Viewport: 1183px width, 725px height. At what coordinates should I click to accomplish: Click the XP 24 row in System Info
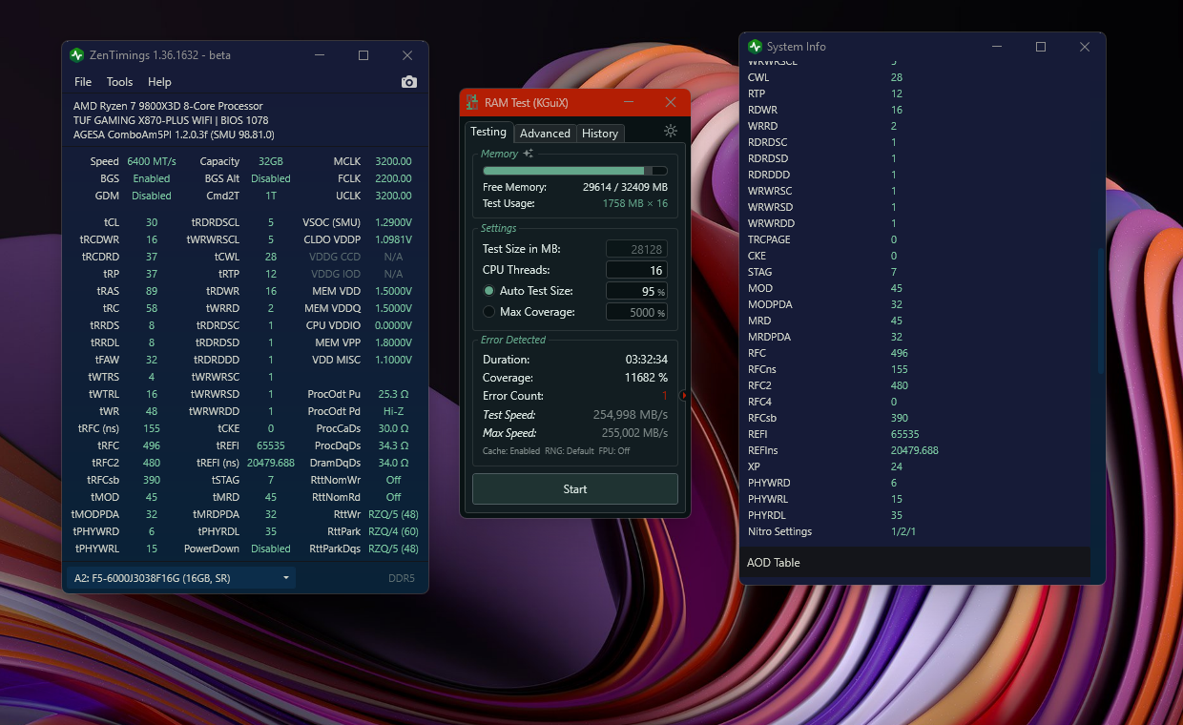(916, 466)
